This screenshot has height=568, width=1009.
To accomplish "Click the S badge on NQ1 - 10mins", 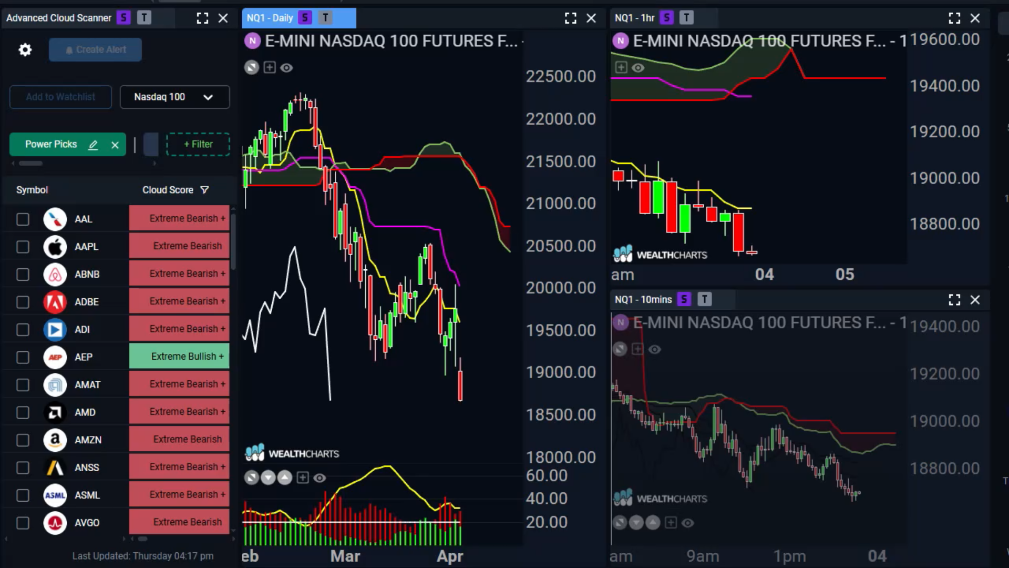I will [684, 299].
